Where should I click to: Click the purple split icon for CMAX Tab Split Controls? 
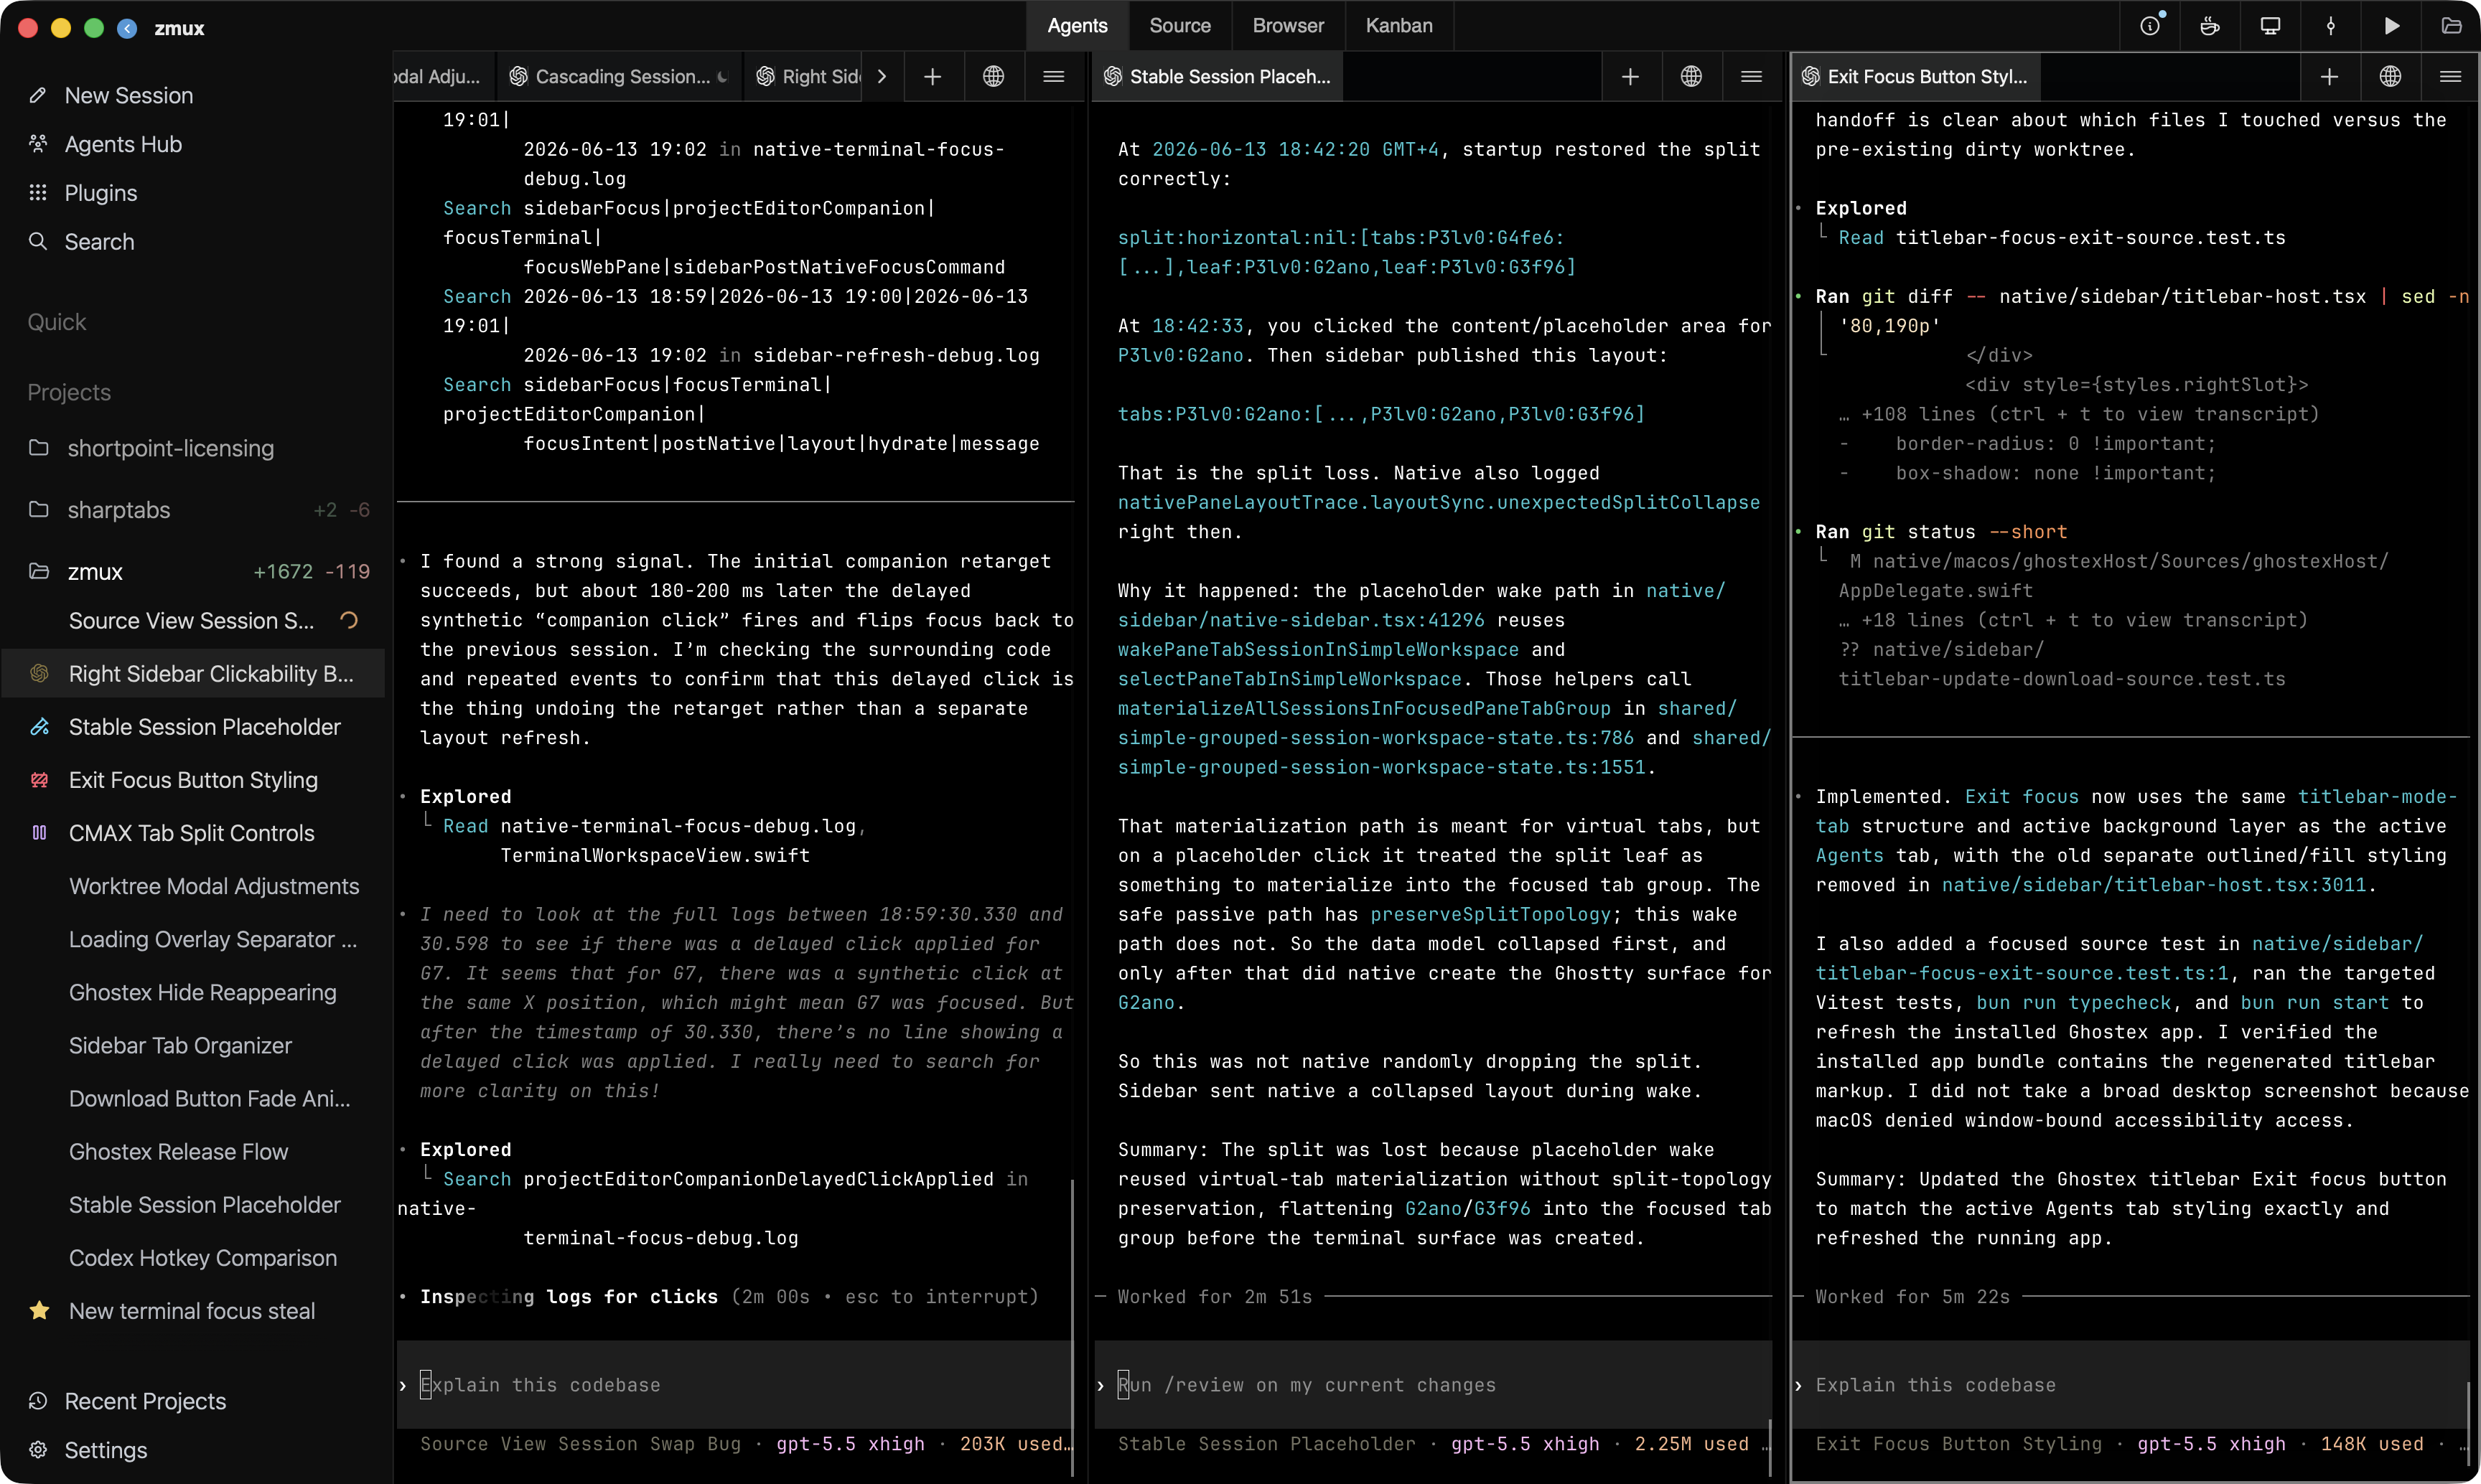(x=39, y=833)
